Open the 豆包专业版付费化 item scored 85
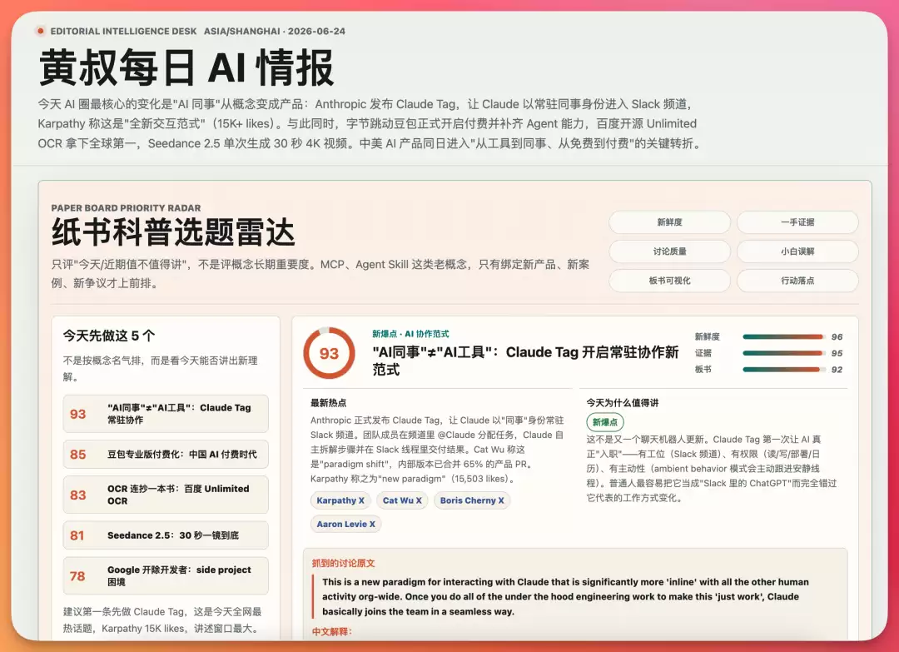 tap(166, 454)
